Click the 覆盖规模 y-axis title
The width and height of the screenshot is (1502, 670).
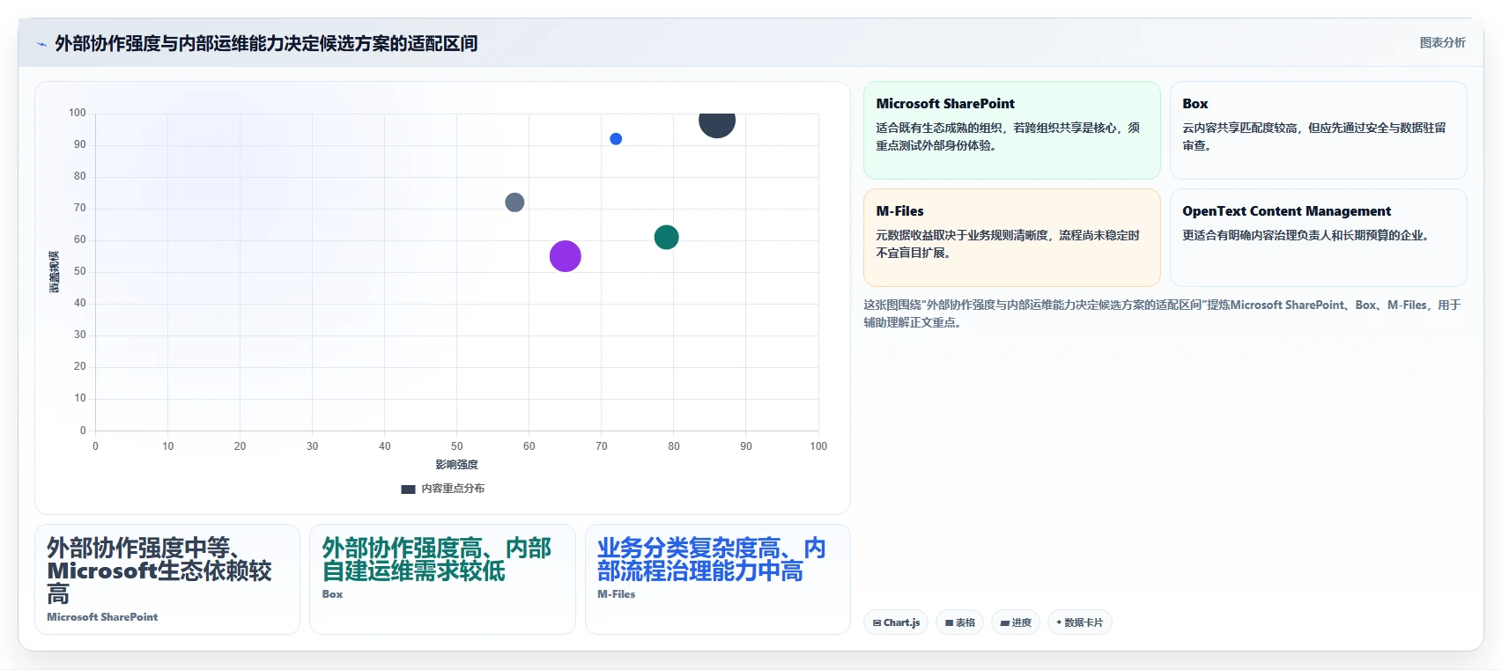(x=55, y=272)
